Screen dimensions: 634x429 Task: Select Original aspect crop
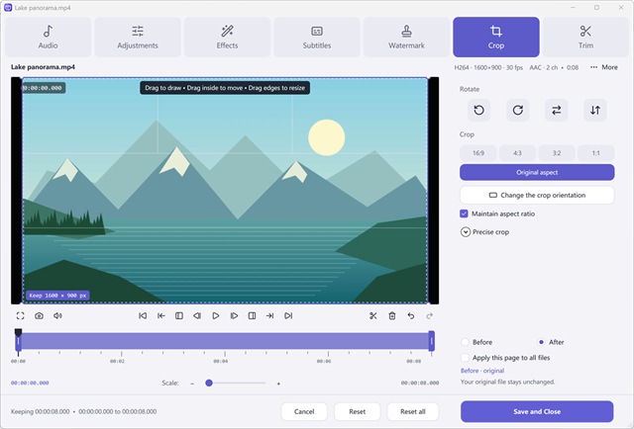point(537,172)
